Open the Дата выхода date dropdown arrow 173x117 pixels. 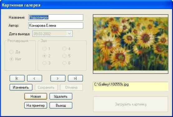70,34
